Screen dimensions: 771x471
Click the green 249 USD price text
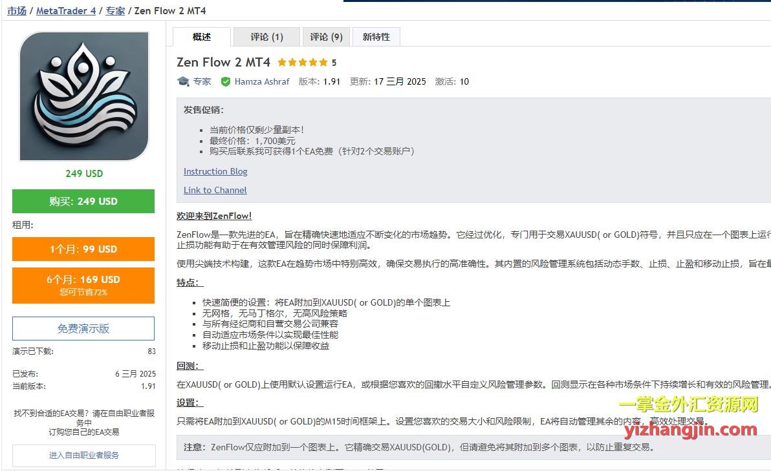click(x=84, y=173)
